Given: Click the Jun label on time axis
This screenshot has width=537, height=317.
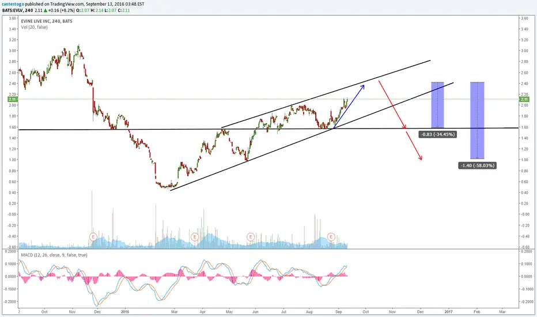Looking at the screenshot, I should (x=255, y=312).
